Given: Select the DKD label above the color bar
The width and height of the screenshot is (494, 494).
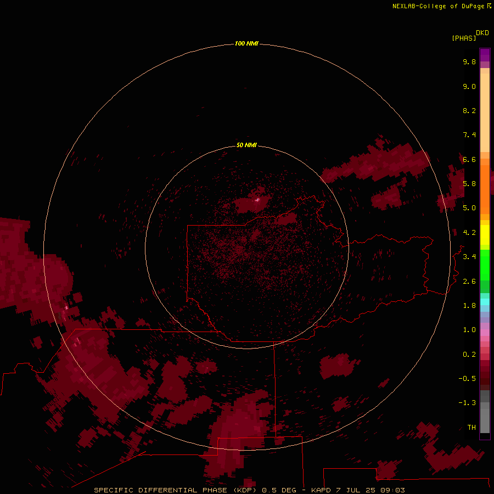Looking at the screenshot, I should (x=482, y=33).
